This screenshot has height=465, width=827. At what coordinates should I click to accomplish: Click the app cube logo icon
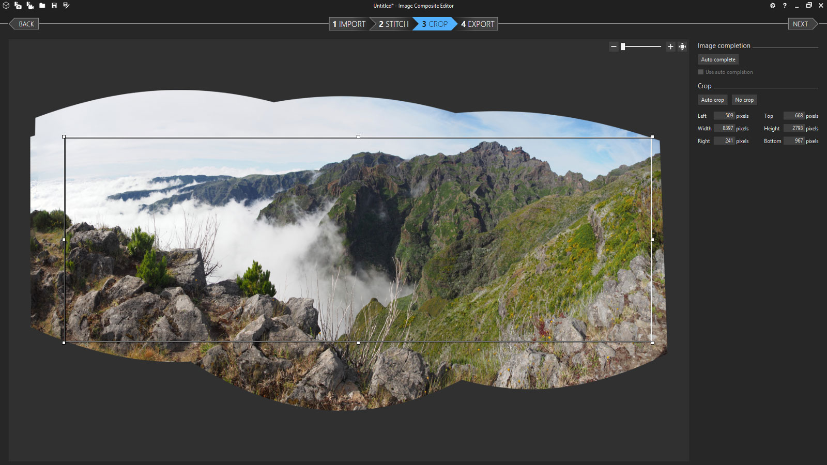[x=6, y=6]
